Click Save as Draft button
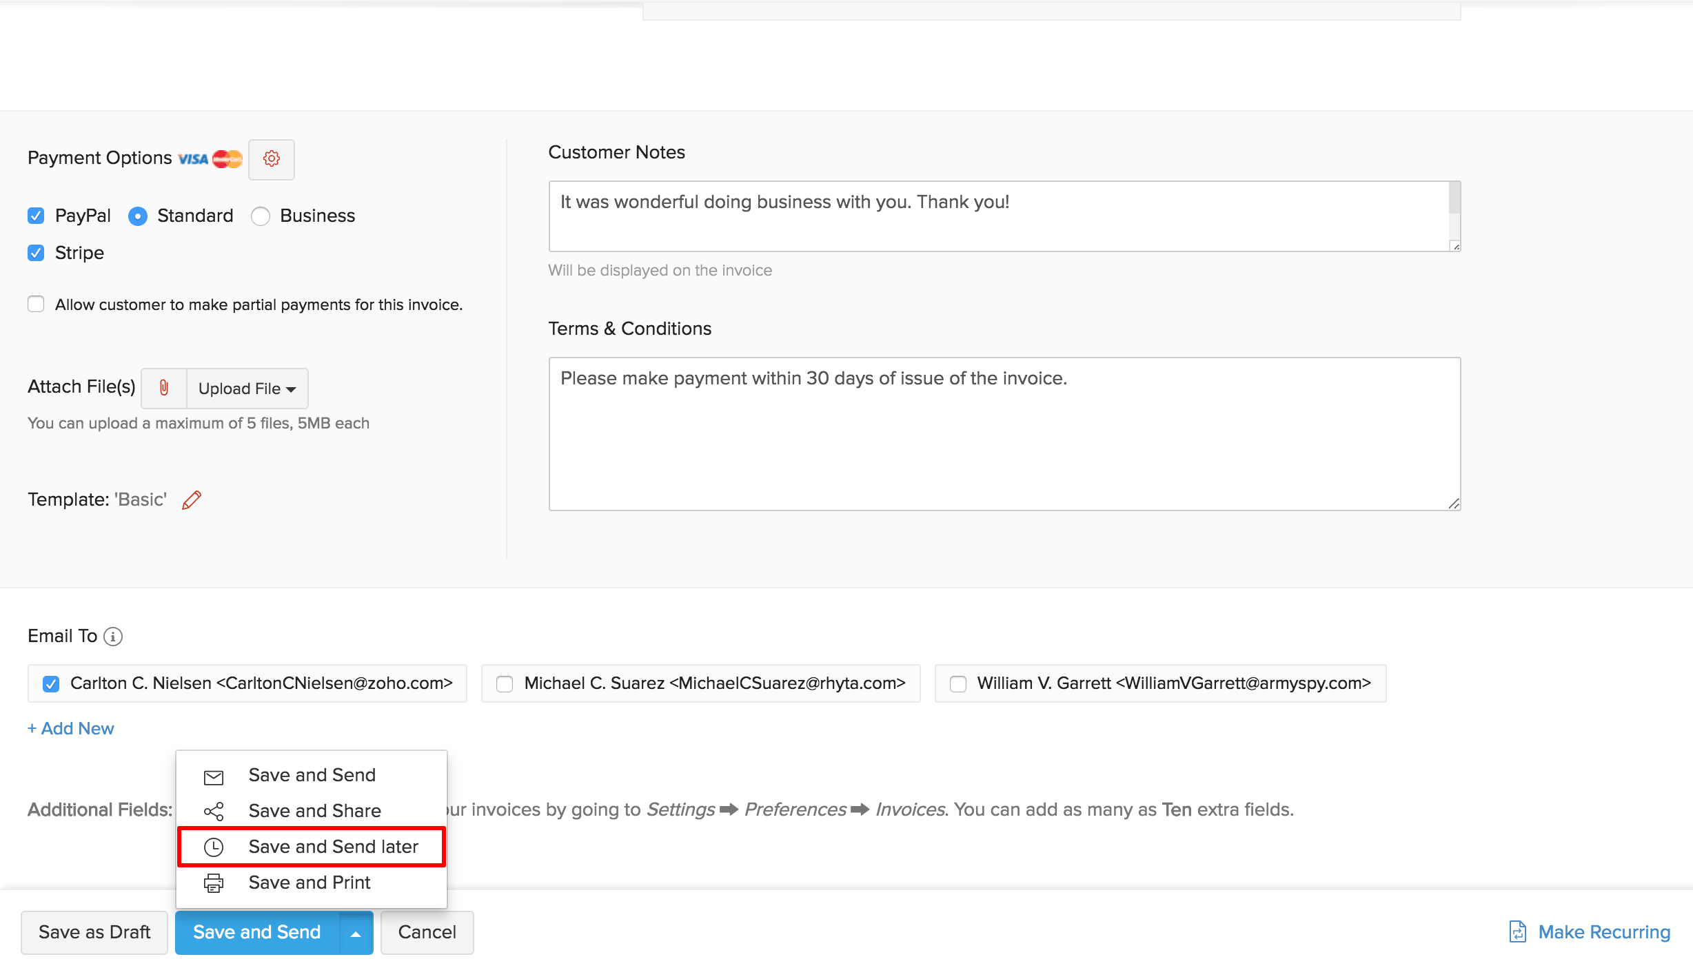 tap(94, 932)
